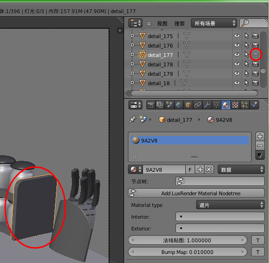
Task: Expand the detail_176 tree entry
Action: [x=132, y=45]
